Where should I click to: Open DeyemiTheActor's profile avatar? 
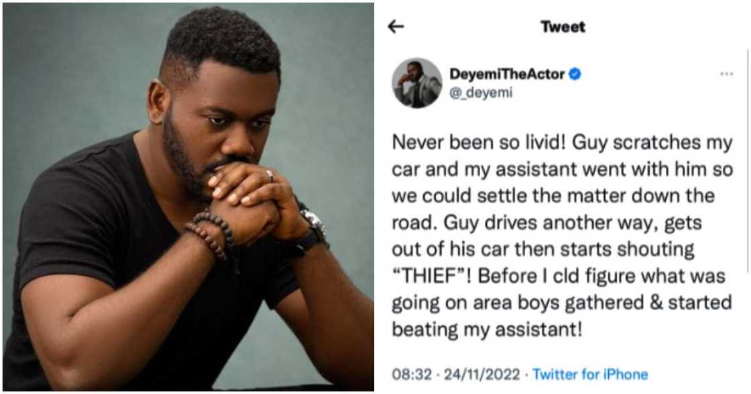click(x=416, y=83)
